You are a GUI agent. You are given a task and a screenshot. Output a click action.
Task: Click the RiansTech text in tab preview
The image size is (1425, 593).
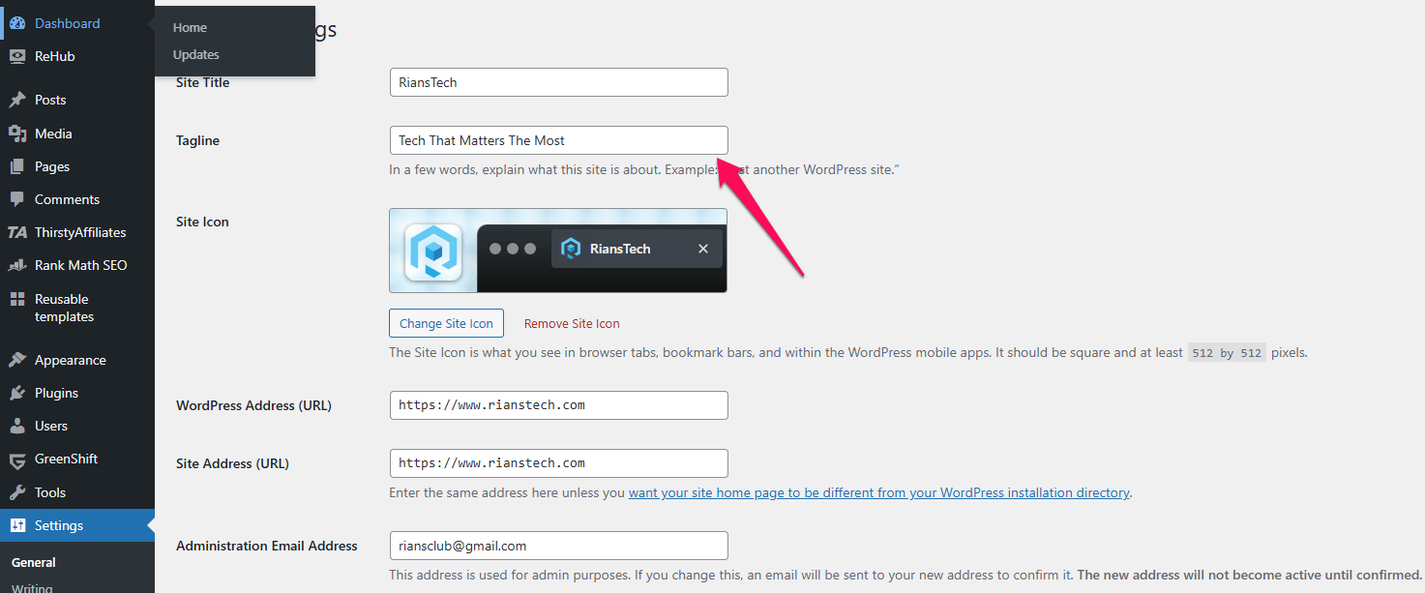click(x=620, y=249)
